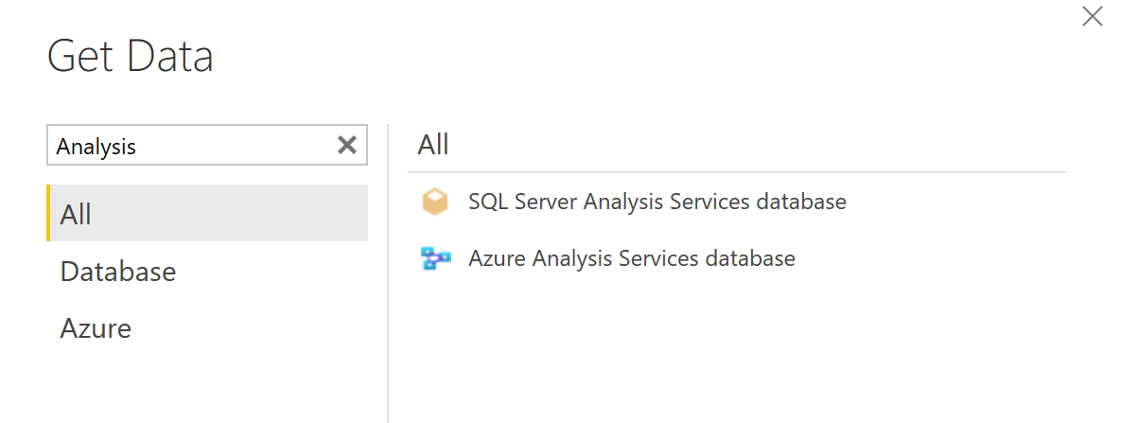Click empty space right of the Azure category
Screen dimensions: 1121x423
[265, 328]
